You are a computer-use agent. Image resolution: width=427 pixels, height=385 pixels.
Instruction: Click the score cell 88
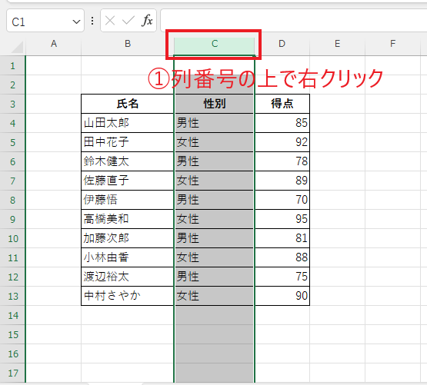pyautogui.click(x=282, y=257)
